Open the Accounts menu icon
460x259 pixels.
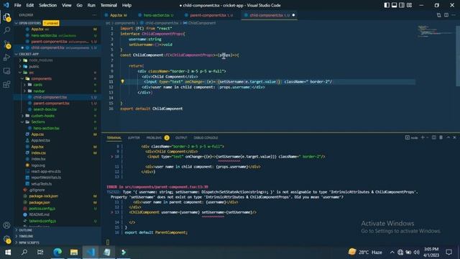(6, 225)
